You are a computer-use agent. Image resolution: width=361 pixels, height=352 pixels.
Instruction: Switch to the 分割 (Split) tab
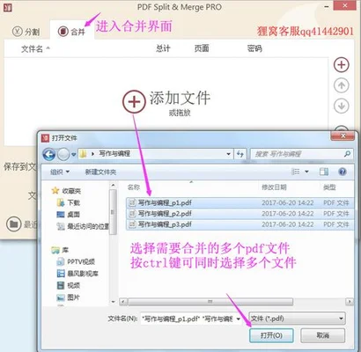(26, 31)
